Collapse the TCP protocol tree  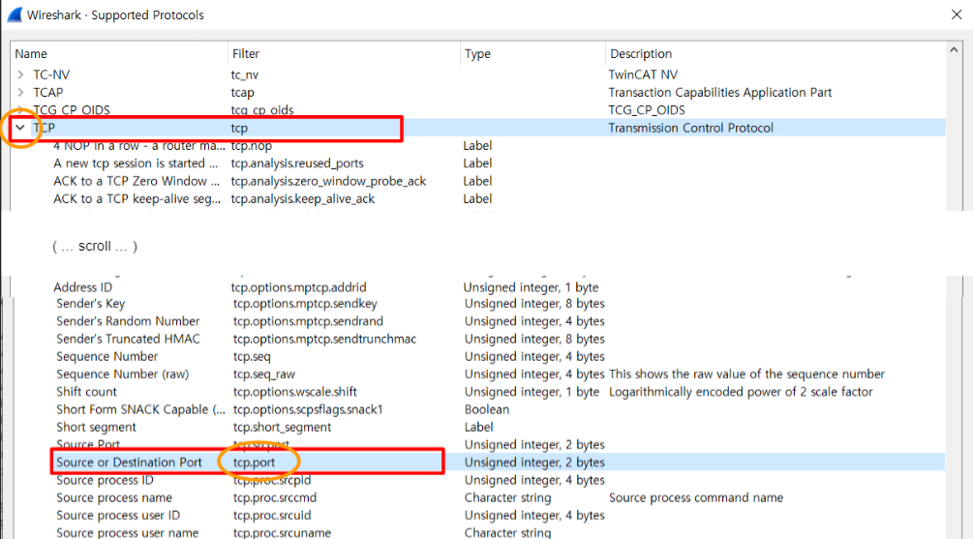[20, 128]
